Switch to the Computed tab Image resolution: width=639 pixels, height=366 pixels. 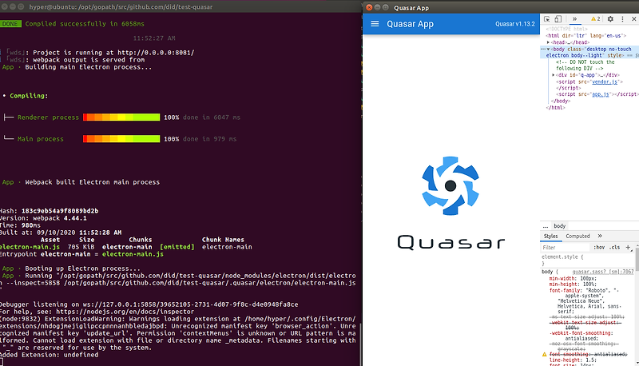(577, 236)
